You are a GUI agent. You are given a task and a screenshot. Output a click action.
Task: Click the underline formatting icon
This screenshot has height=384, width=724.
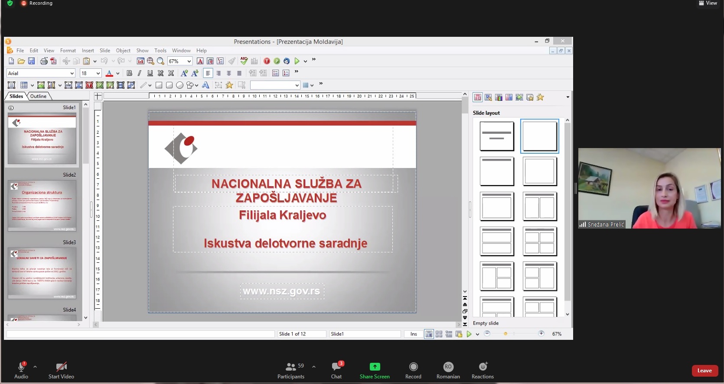pos(150,73)
